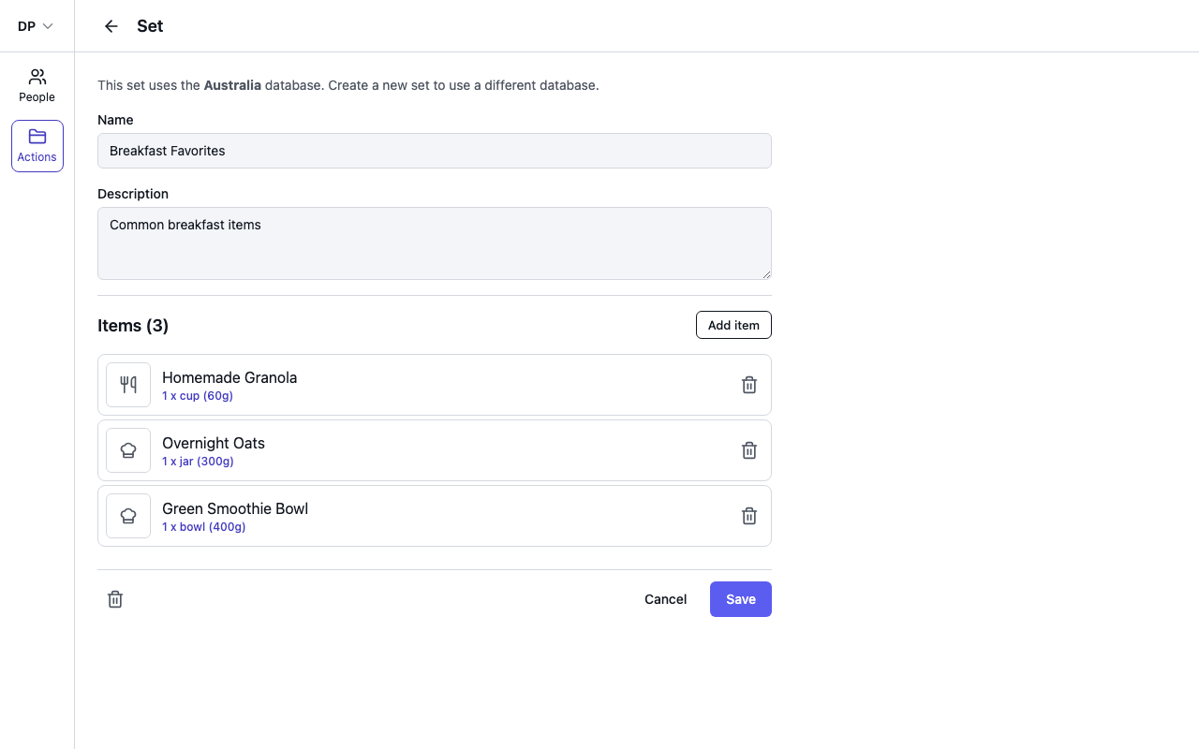
Task: Remove Green Smoothie Bowl using trash icon
Action: (749, 516)
